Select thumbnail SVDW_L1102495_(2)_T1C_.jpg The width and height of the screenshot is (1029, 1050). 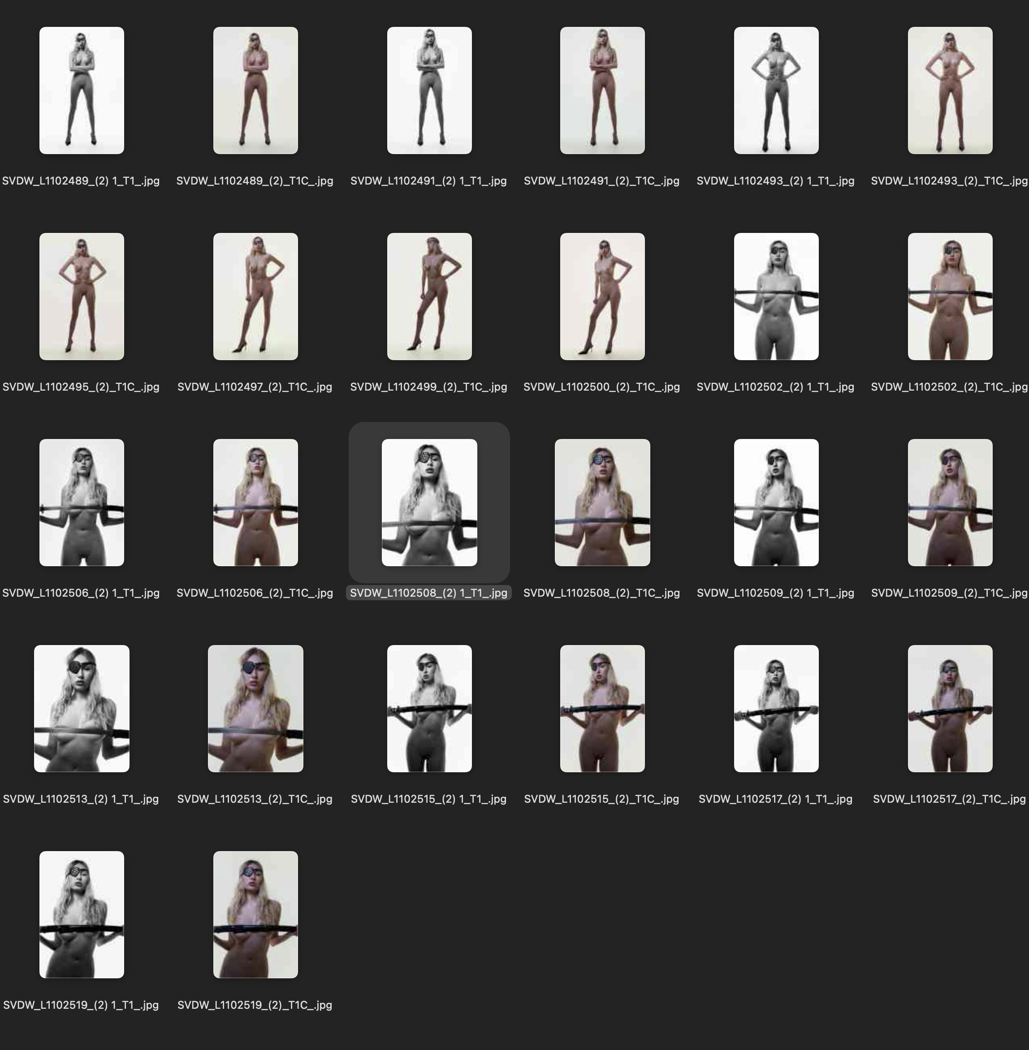point(82,297)
